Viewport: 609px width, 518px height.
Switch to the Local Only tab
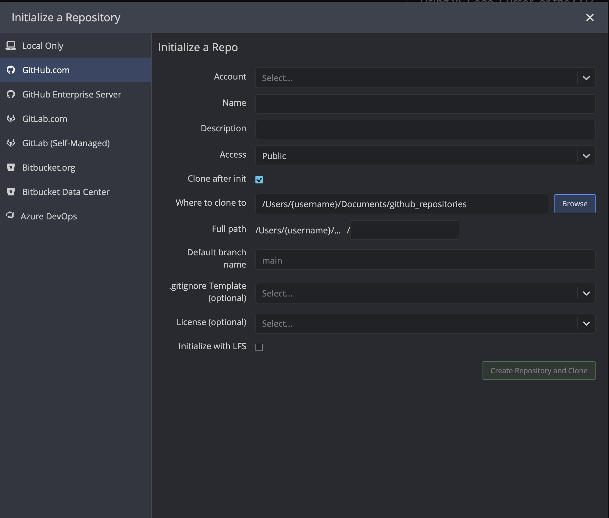click(x=43, y=46)
